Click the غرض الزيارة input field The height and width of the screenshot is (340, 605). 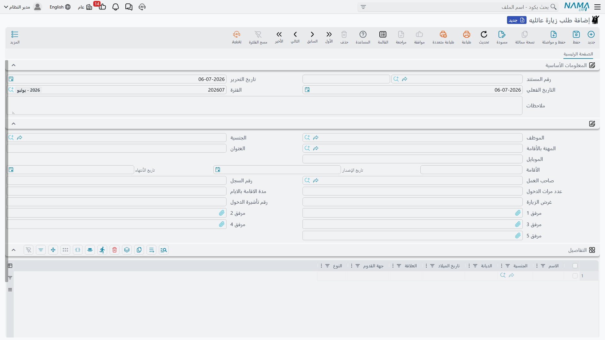pyautogui.click(x=412, y=202)
